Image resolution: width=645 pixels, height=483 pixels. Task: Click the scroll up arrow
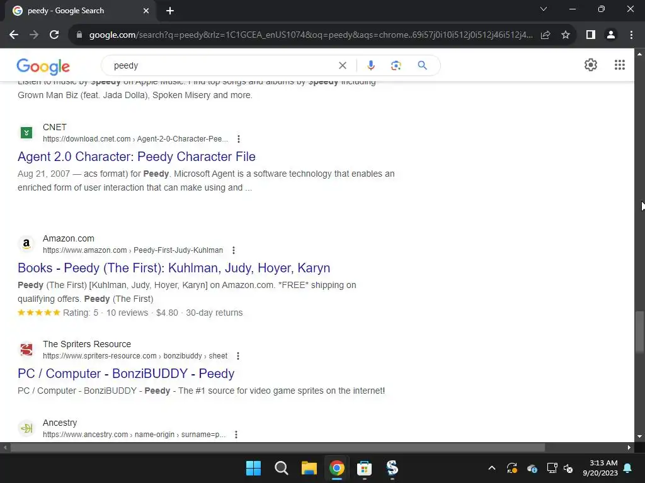point(639,54)
